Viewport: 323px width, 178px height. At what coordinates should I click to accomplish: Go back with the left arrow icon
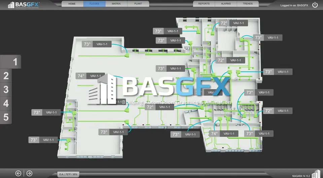18,174
